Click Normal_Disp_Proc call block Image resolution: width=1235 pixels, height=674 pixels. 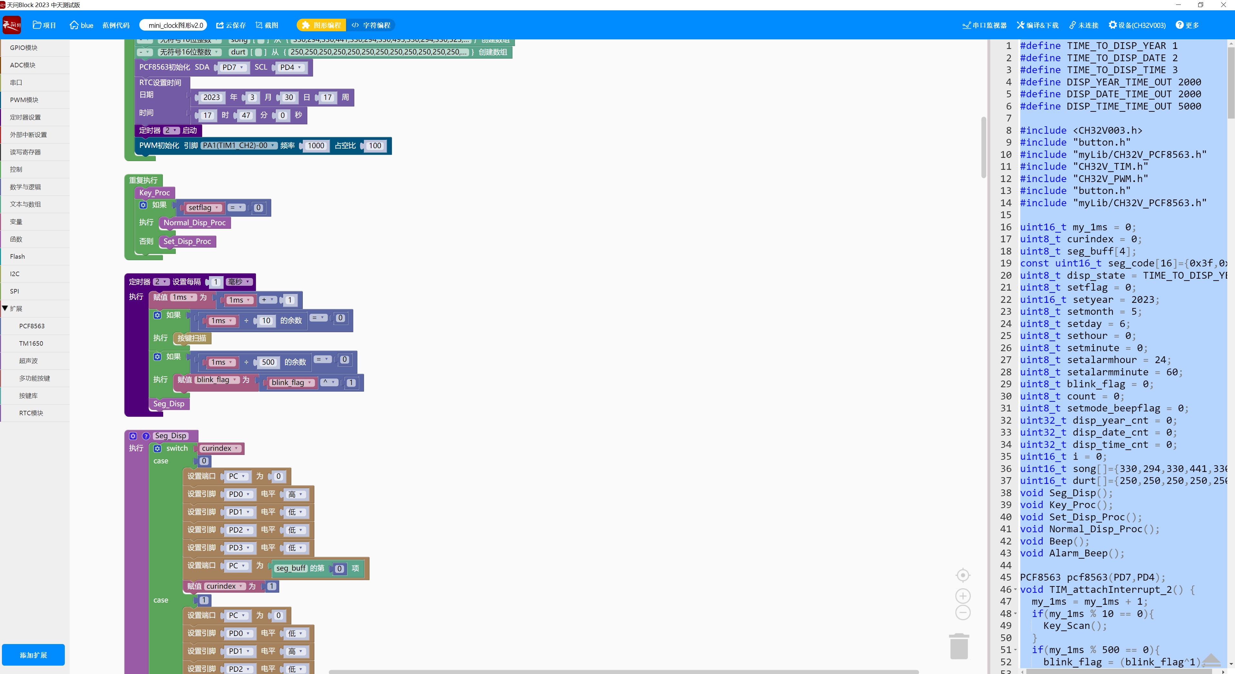tap(195, 223)
